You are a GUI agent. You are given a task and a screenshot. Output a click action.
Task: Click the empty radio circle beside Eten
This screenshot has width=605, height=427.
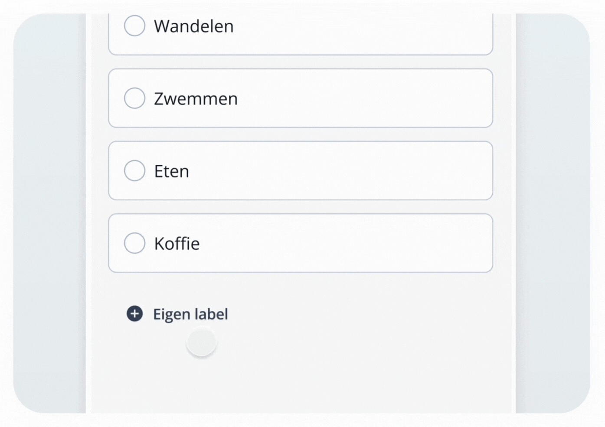tap(134, 170)
